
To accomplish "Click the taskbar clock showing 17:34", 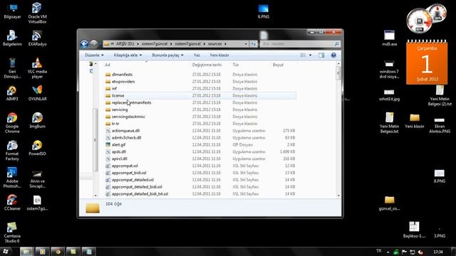I will [x=438, y=252].
